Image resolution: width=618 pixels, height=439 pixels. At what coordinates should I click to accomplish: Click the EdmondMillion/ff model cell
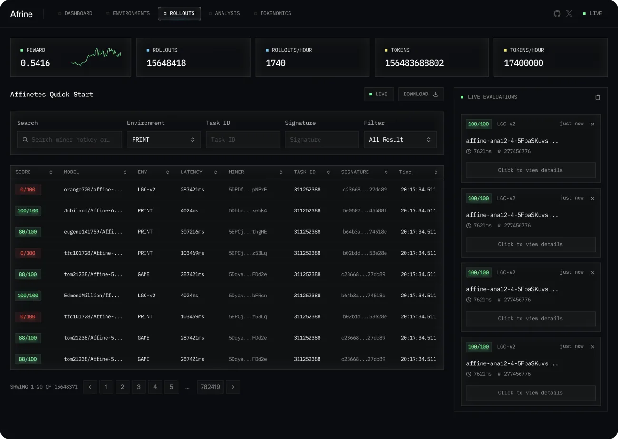tap(92, 296)
